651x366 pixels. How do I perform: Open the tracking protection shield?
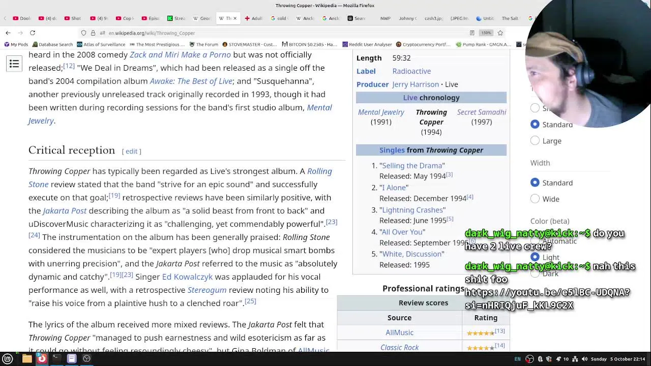pos(83,33)
